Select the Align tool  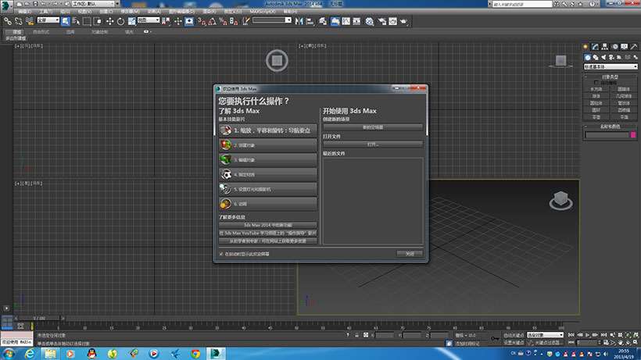click(x=310, y=21)
